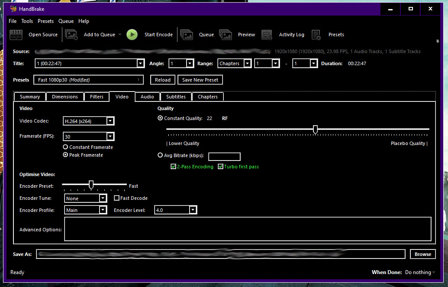Switch to the Summary tab
The height and width of the screenshot is (287, 448).
tap(30, 97)
